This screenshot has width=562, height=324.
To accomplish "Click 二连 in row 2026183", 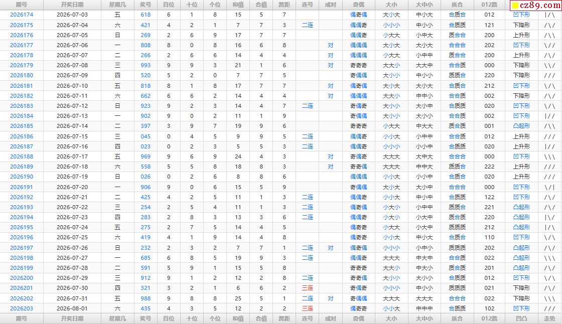I will click(308, 106).
